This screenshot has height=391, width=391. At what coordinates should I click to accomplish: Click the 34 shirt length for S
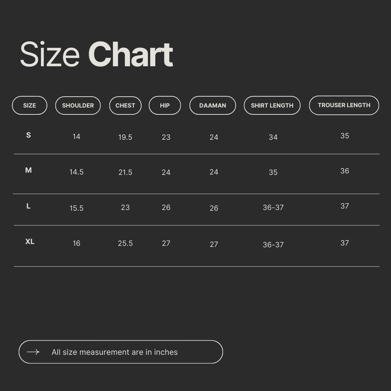point(273,137)
